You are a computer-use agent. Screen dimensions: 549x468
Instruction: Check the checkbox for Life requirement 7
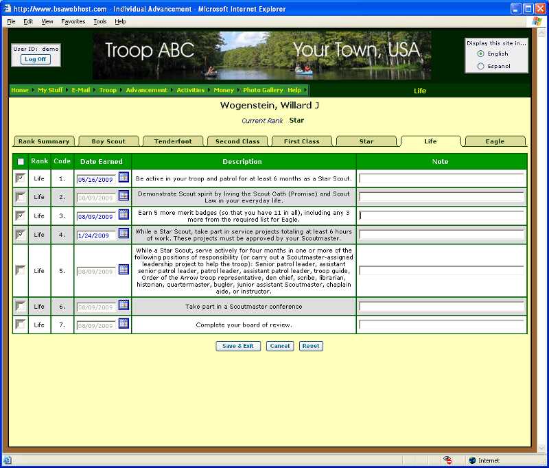pyautogui.click(x=21, y=325)
